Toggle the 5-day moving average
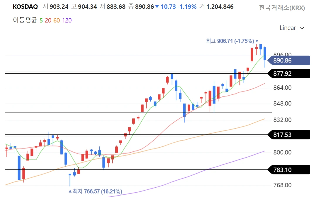314x197 pixels. click(x=41, y=20)
